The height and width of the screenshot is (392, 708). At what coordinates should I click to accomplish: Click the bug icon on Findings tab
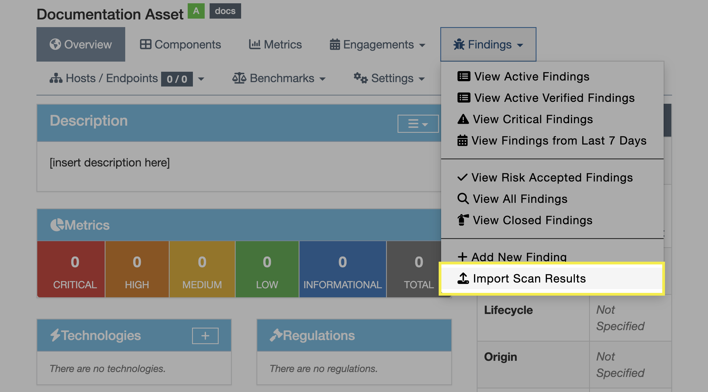pyautogui.click(x=459, y=44)
